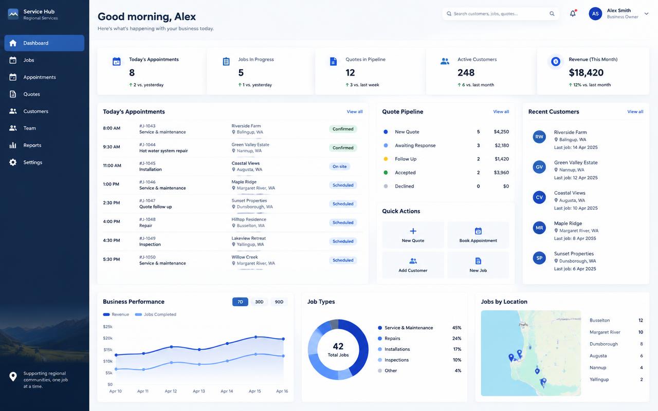The width and height of the screenshot is (658, 411).
Task: Open Settings in the sidebar
Action: point(44,162)
